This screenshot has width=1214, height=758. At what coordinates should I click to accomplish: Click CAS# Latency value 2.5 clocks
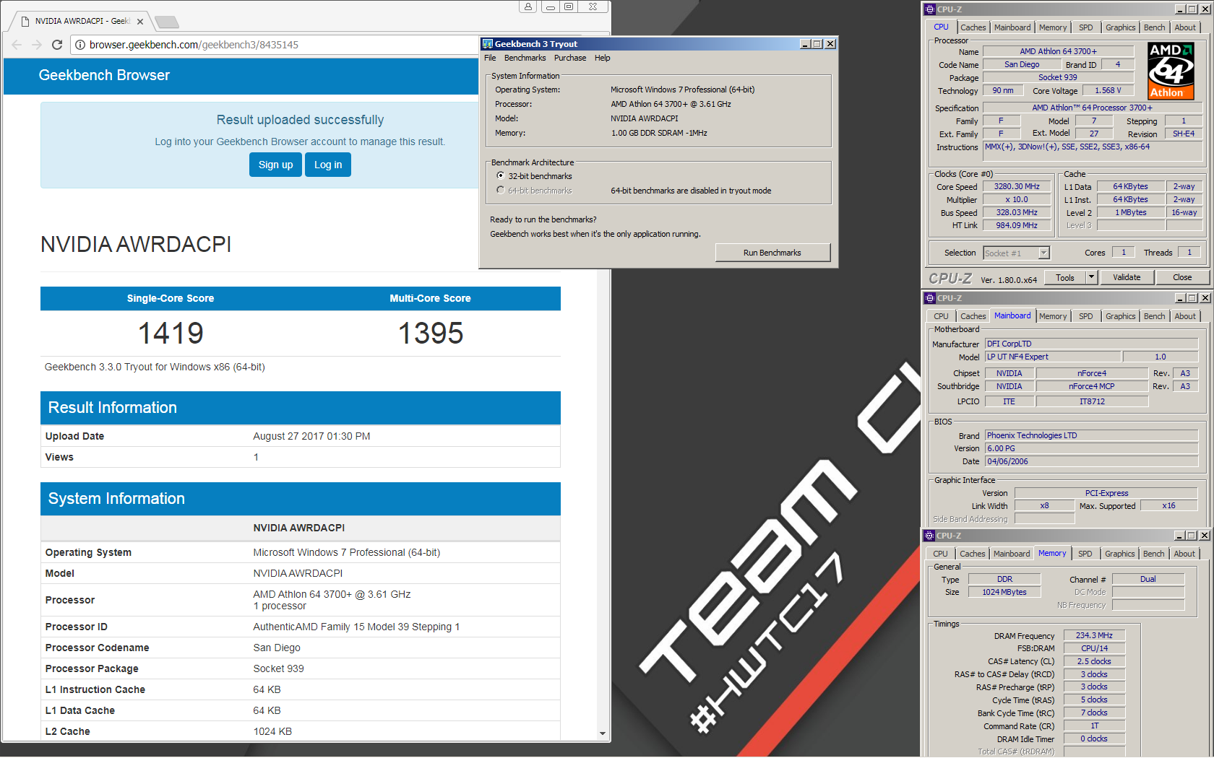(x=1094, y=661)
